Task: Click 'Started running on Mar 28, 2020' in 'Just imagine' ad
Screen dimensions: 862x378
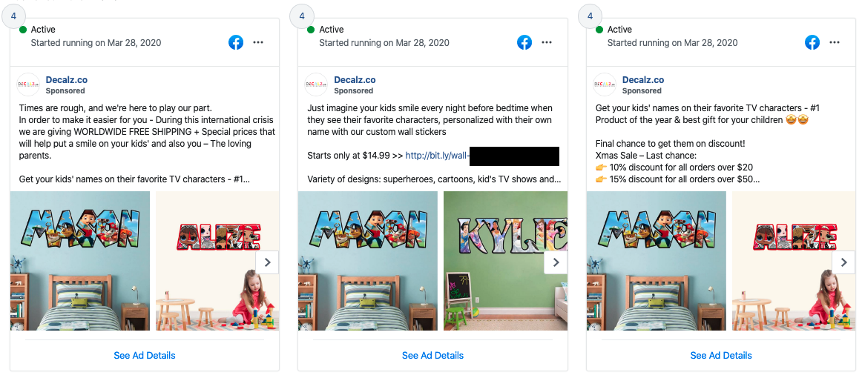Action: (x=384, y=43)
